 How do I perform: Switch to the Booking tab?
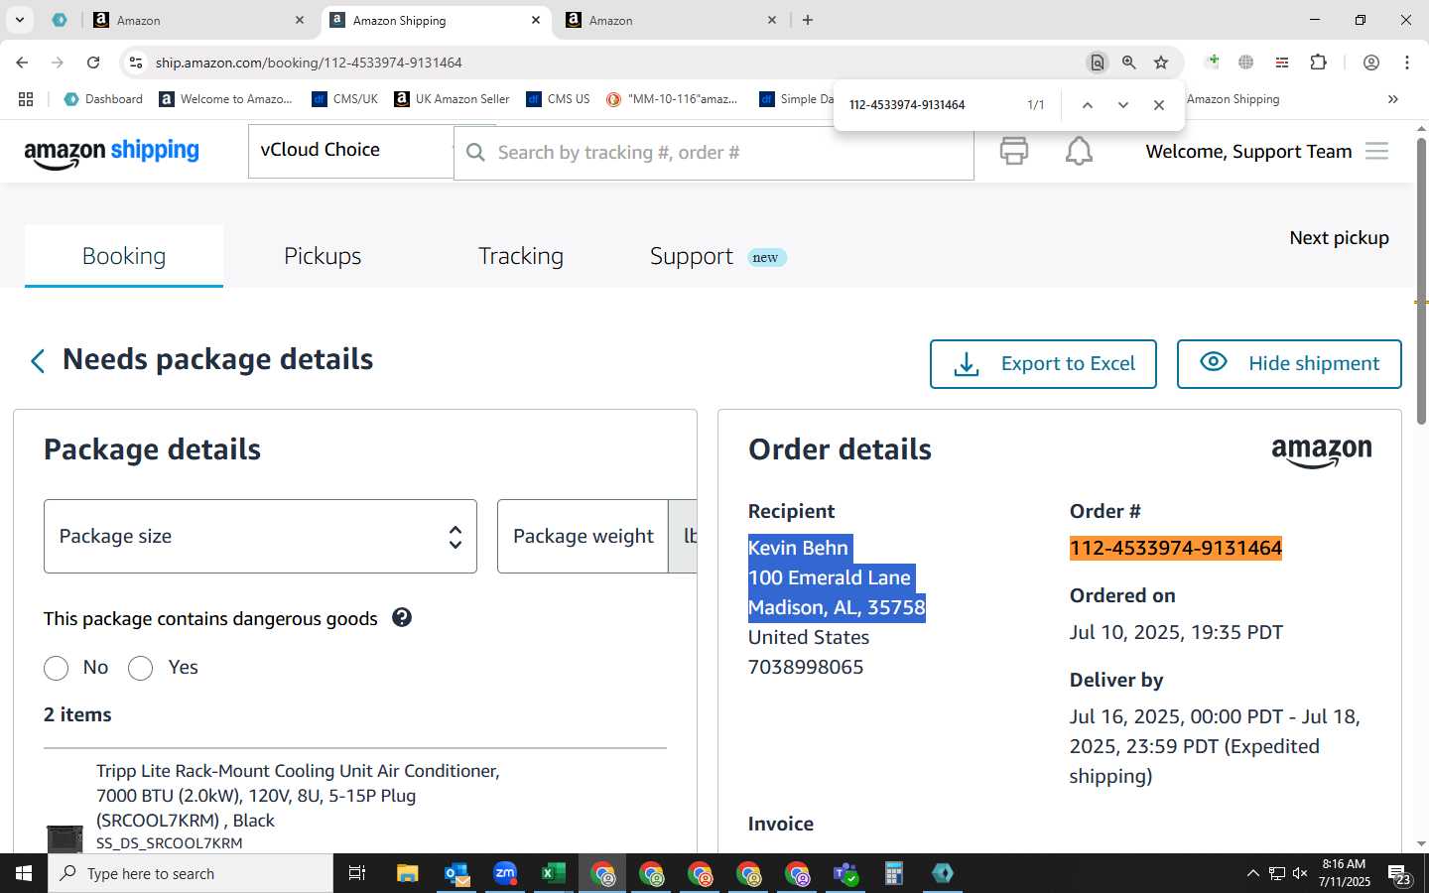pyautogui.click(x=124, y=256)
